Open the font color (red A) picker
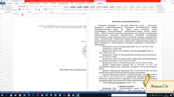The width and height of the screenshot is (174, 97). 41,9
